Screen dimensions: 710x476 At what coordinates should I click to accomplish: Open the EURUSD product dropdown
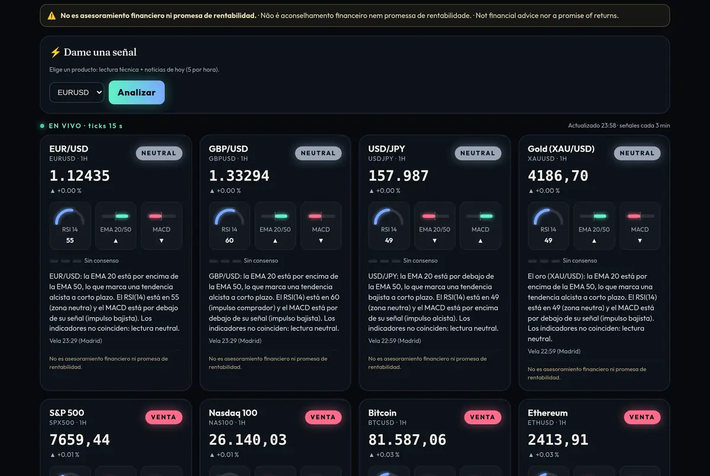(x=77, y=92)
